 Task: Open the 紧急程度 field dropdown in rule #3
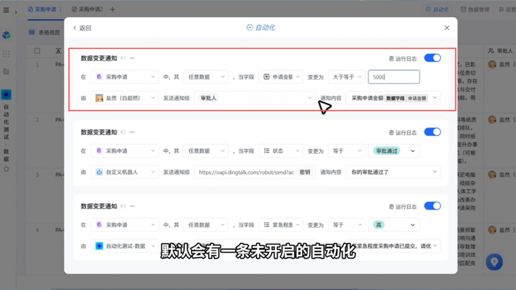point(281,225)
